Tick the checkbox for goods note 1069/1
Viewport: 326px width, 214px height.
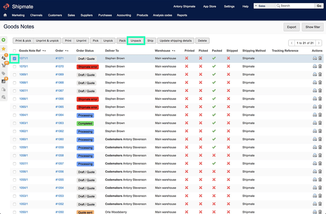(14, 74)
